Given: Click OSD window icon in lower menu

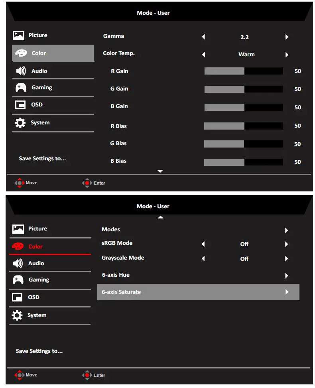Looking at the screenshot, I should click(17, 297).
